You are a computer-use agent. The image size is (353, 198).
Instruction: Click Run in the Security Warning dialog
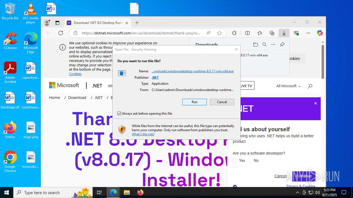point(194,102)
